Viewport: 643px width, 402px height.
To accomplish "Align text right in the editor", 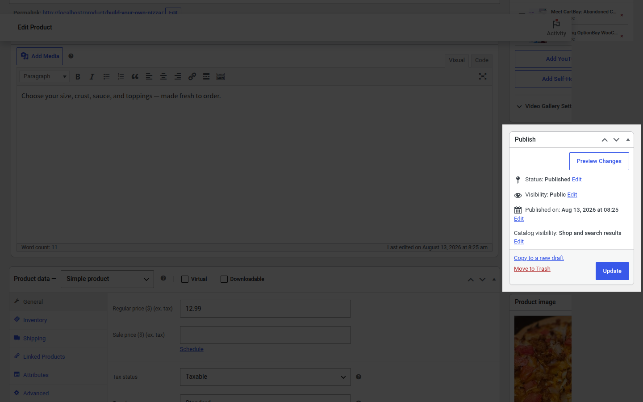I will click(x=178, y=77).
